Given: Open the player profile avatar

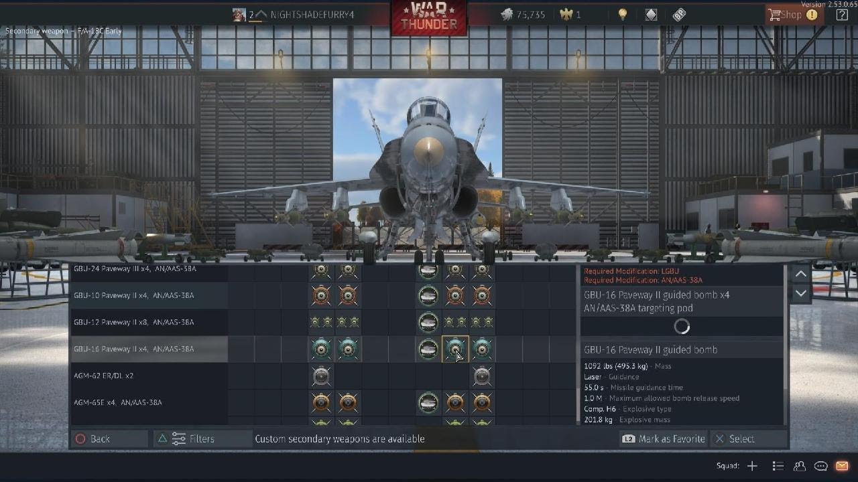Looking at the screenshot, I should click(x=239, y=15).
